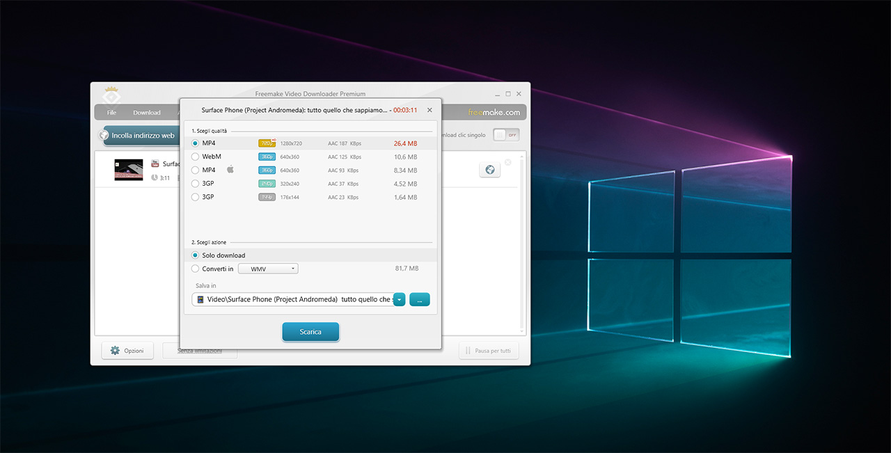This screenshot has width=891, height=453.
Task: Click the yellow 720p HD badge
Action: [267, 143]
